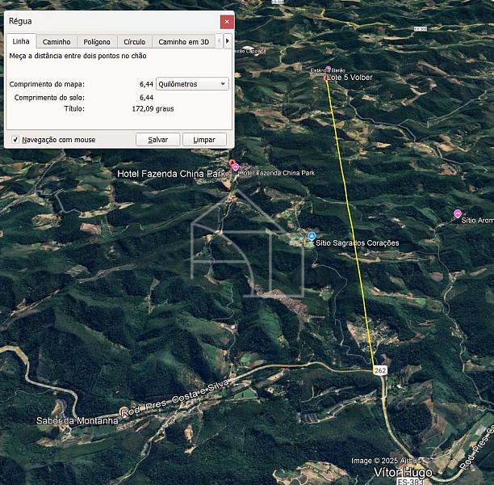
Task: Click the Estância Barão pink pin
Action: click(328, 70)
